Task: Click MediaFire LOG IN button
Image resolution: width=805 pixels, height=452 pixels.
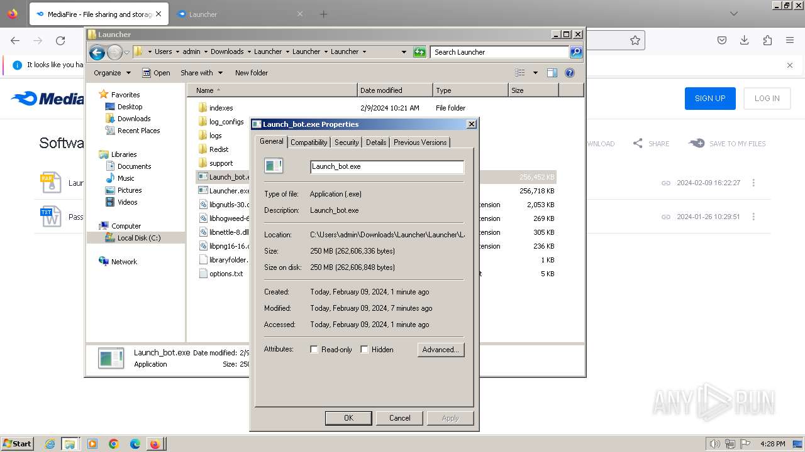Action: 767,99
